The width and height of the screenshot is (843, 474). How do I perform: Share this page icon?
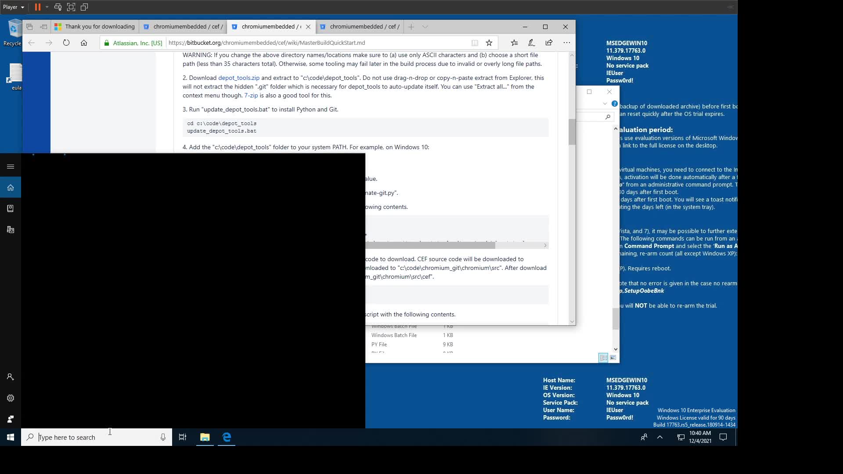[549, 43]
